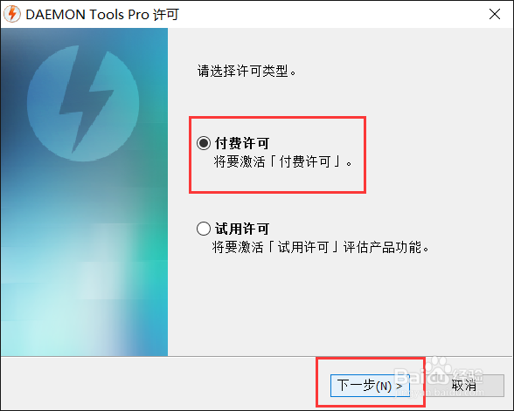The width and height of the screenshot is (514, 411).
Task: Click the description 将要激活「付费许可」
Action: click(283, 161)
